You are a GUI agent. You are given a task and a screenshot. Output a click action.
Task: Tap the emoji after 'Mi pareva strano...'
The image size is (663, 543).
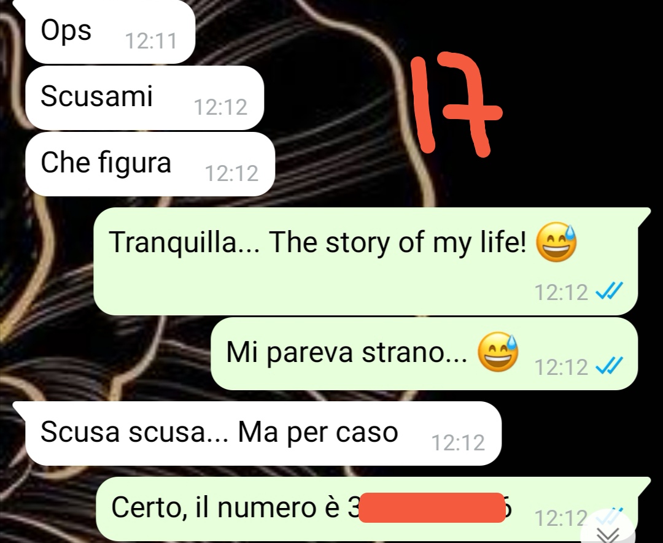(x=498, y=352)
